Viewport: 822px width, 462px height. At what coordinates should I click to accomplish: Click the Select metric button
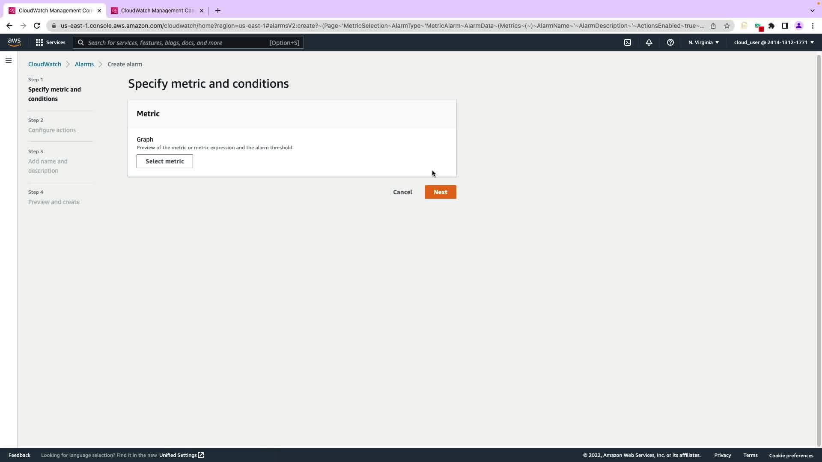click(164, 161)
